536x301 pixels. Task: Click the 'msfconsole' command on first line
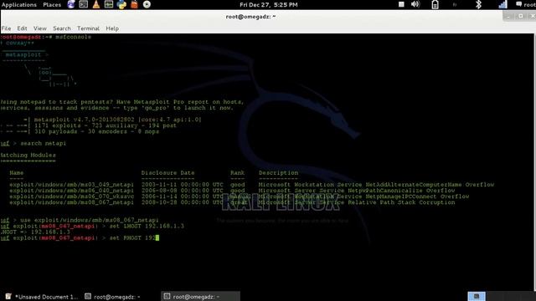[73, 37]
